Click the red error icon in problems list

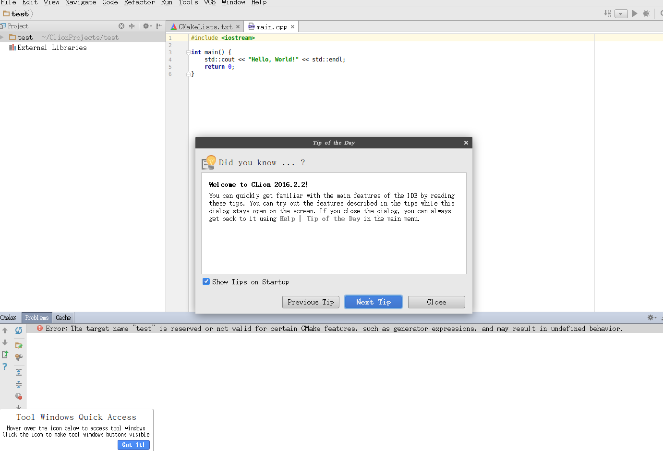40,328
